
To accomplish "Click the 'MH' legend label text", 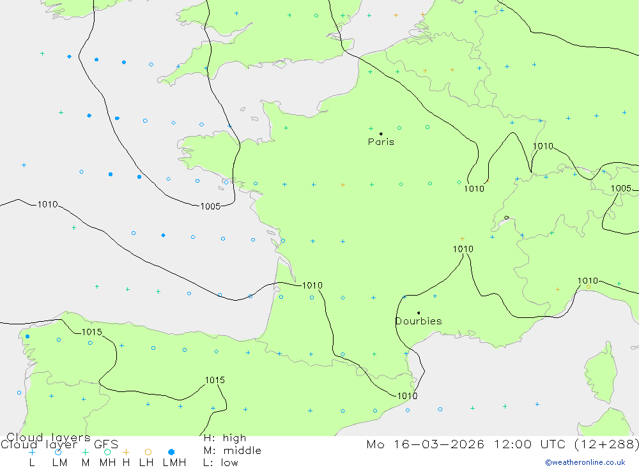I will click(x=107, y=463).
